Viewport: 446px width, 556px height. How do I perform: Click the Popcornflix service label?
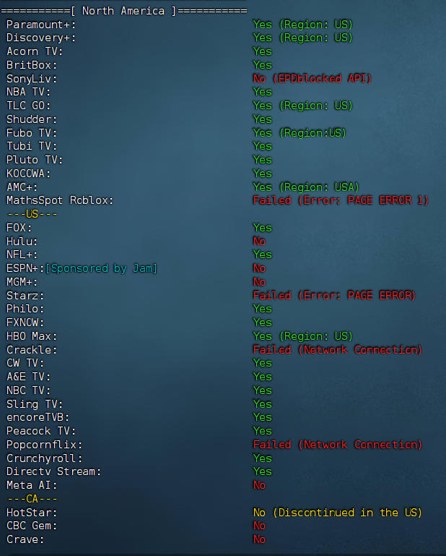45,445
